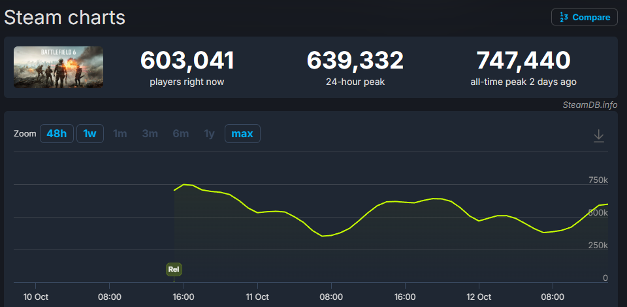Open the Battlefield 6 game thumbnail
Viewport: 627px width, 307px height.
(58, 67)
